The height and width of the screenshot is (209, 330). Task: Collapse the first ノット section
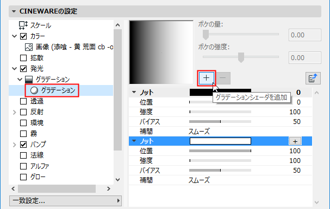point(134,92)
